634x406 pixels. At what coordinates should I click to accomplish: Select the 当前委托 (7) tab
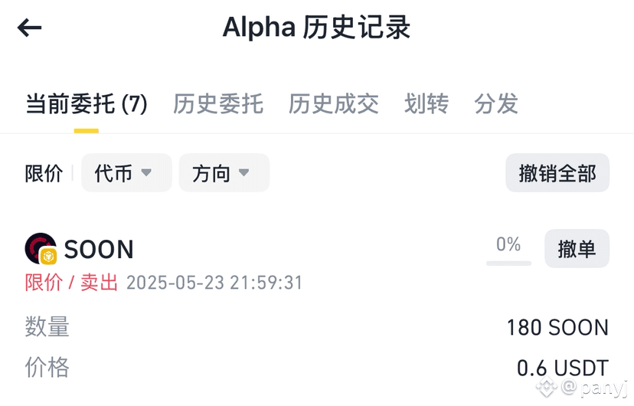click(x=87, y=103)
